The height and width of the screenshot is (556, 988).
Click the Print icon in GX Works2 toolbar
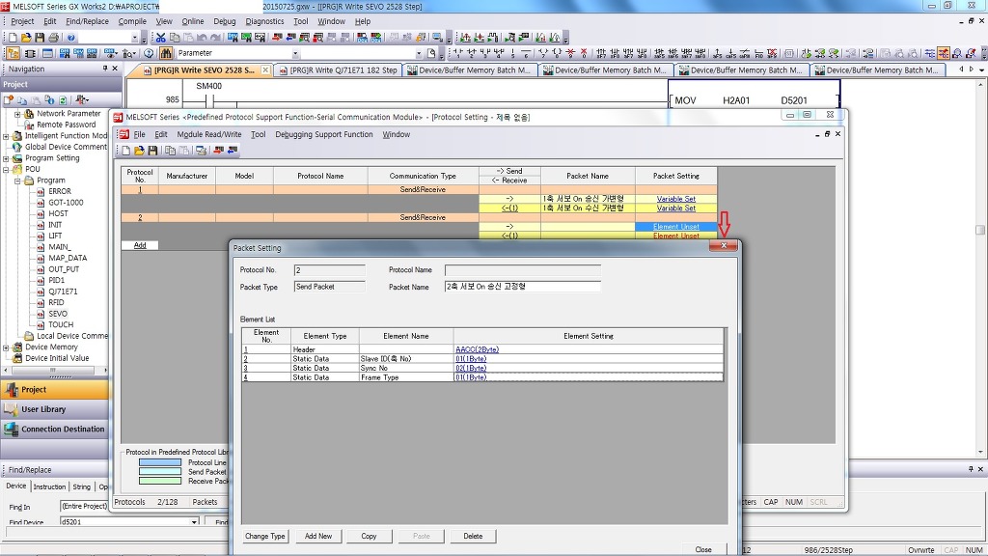click(53, 38)
